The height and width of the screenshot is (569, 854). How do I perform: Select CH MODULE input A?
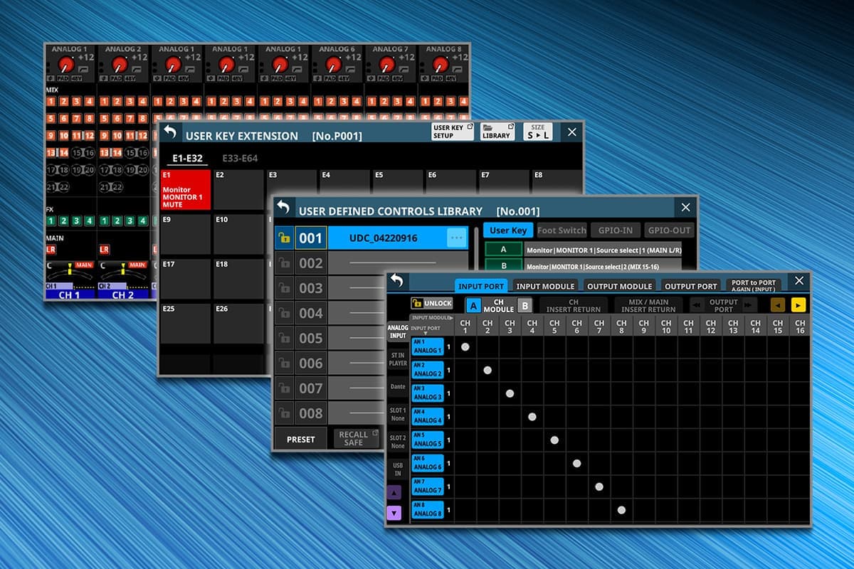(x=473, y=306)
